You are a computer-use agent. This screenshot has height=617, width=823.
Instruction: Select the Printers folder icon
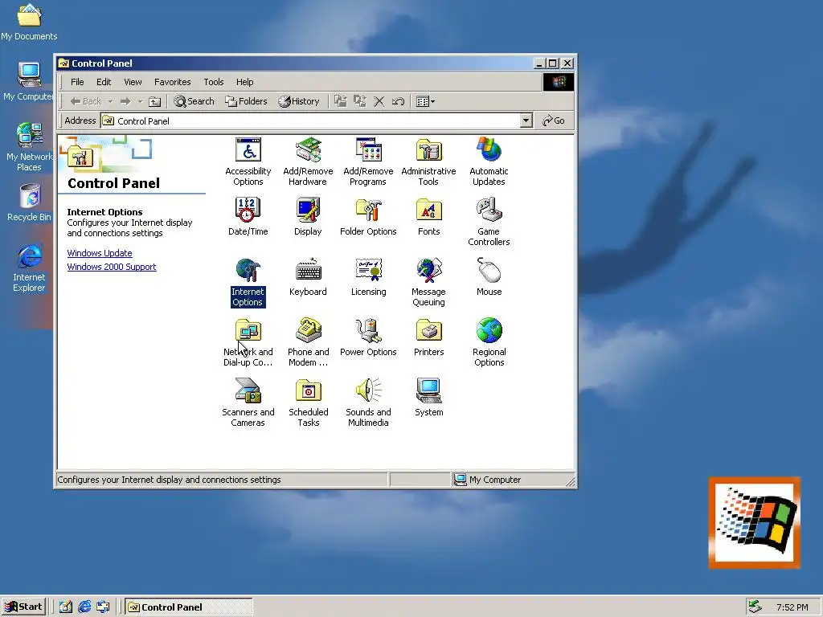pos(429,337)
